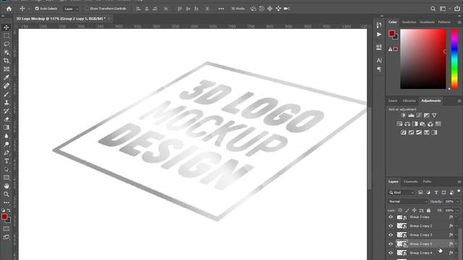Select the Eraser tool

pos(7,119)
